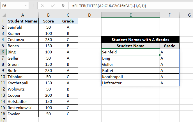This screenshot has height=122, width=193.
Task: Select 'Hofstadter' in the filtered results
Action: tap(131, 83)
